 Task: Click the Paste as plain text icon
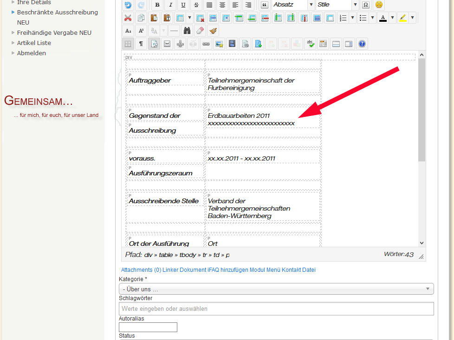point(167,18)
